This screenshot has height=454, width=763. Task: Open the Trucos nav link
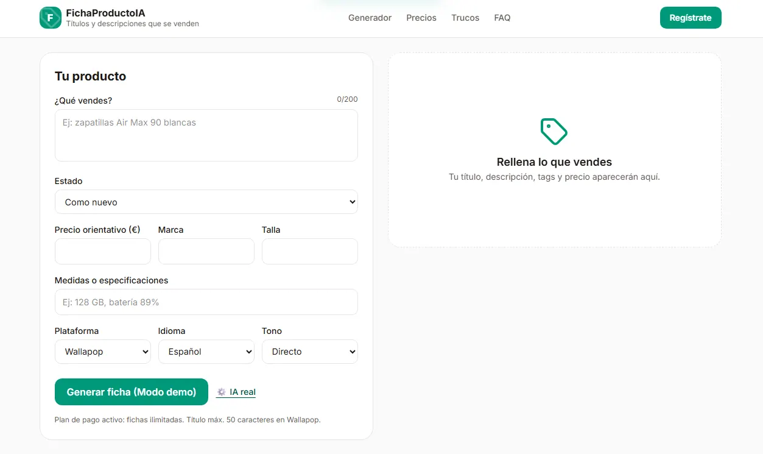click(465, 18)
